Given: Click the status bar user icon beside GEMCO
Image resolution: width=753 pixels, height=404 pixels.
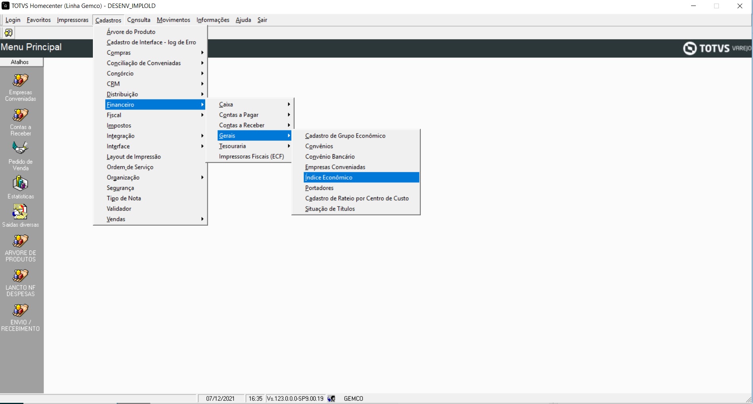Looking at the screenshot, I should tap(332, 398).
